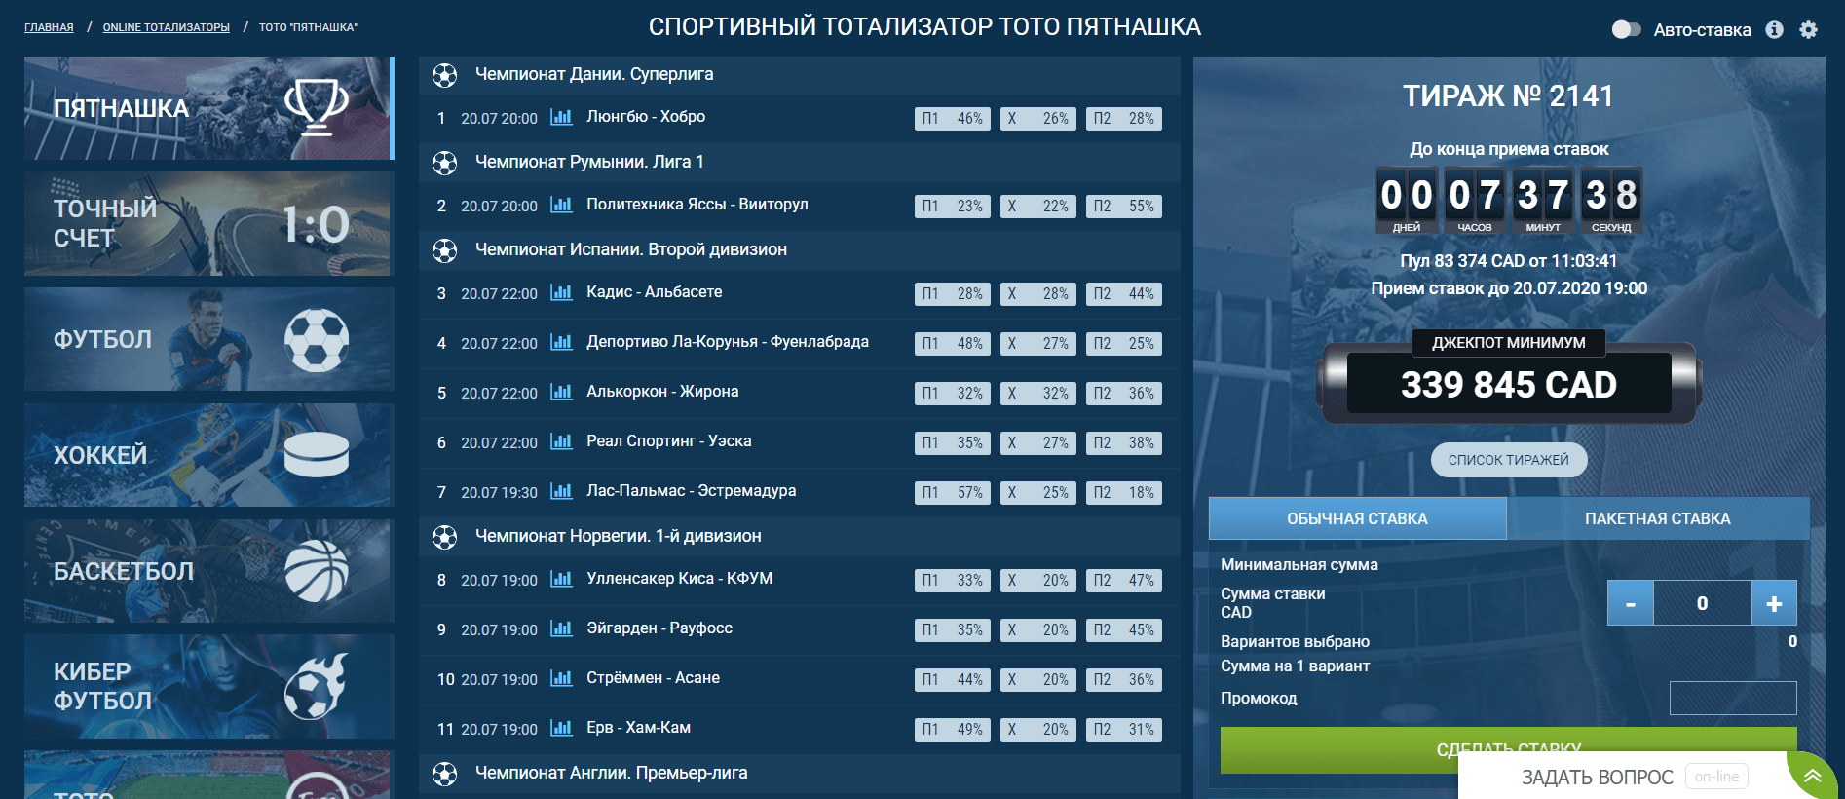Select П2 47% for Улленсакер Киса - КФУМ
Screen dimensions: 1845x799
pyautogui.click(x=1124, y=581)
